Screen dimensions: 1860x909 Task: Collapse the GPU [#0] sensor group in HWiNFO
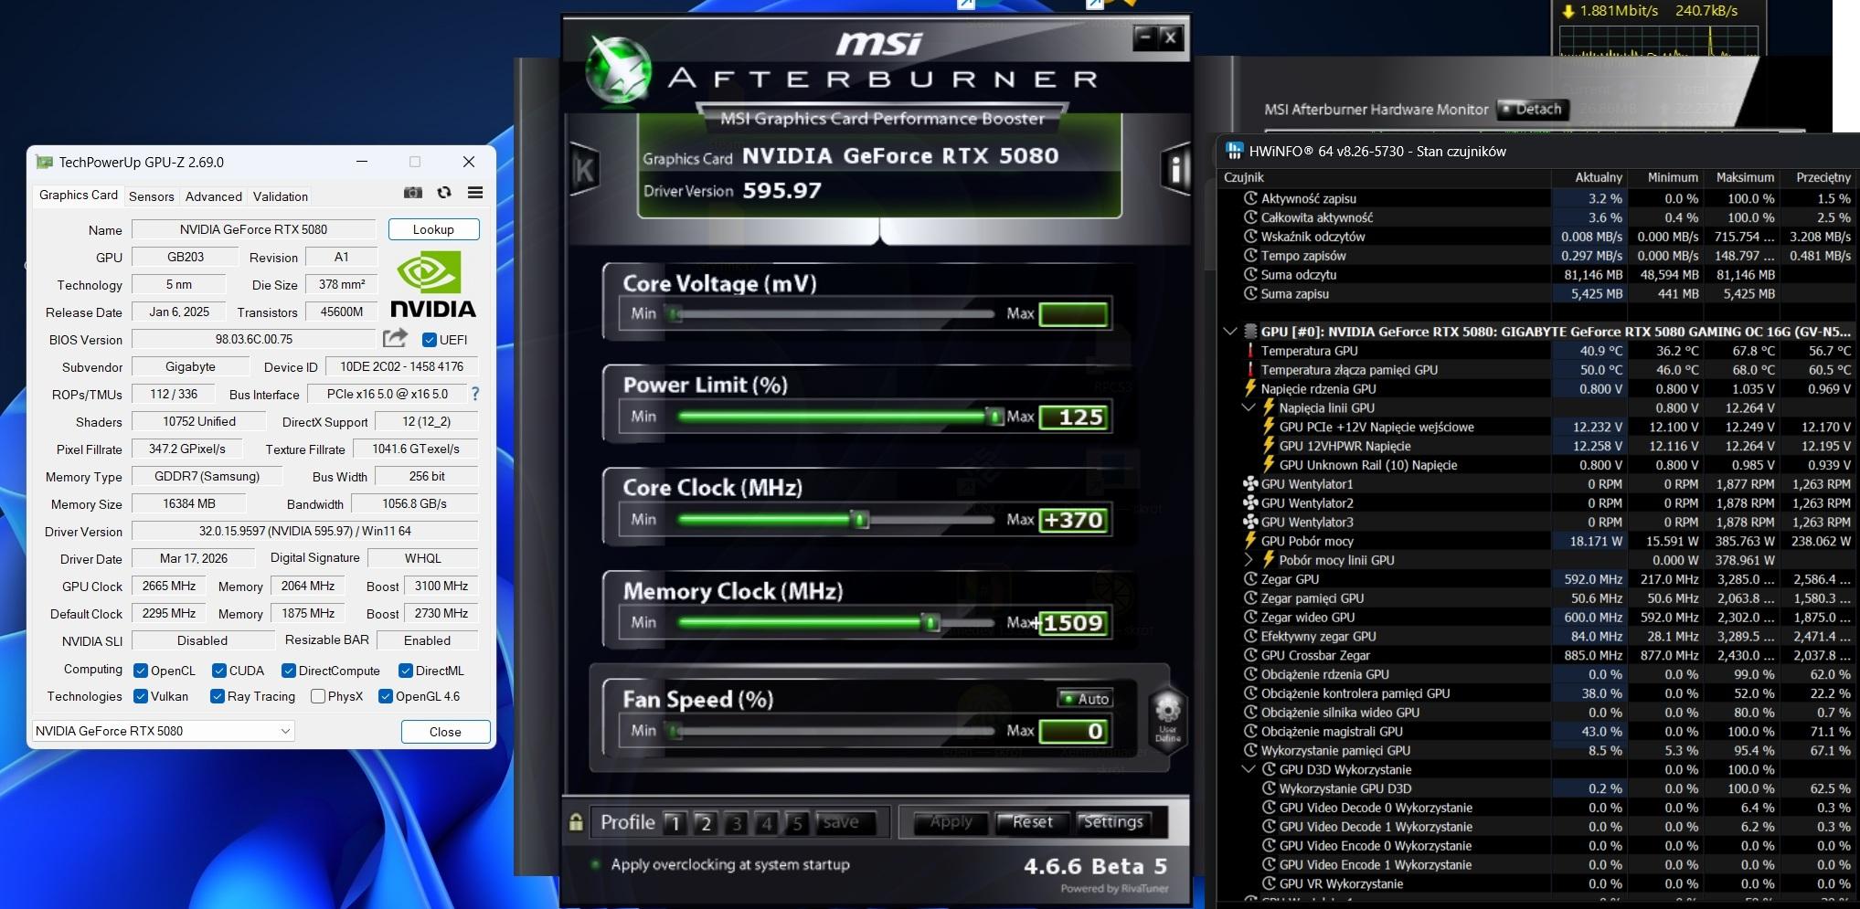[1230, 332]
